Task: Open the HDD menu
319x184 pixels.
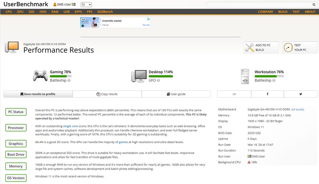Action: point(43,12)
